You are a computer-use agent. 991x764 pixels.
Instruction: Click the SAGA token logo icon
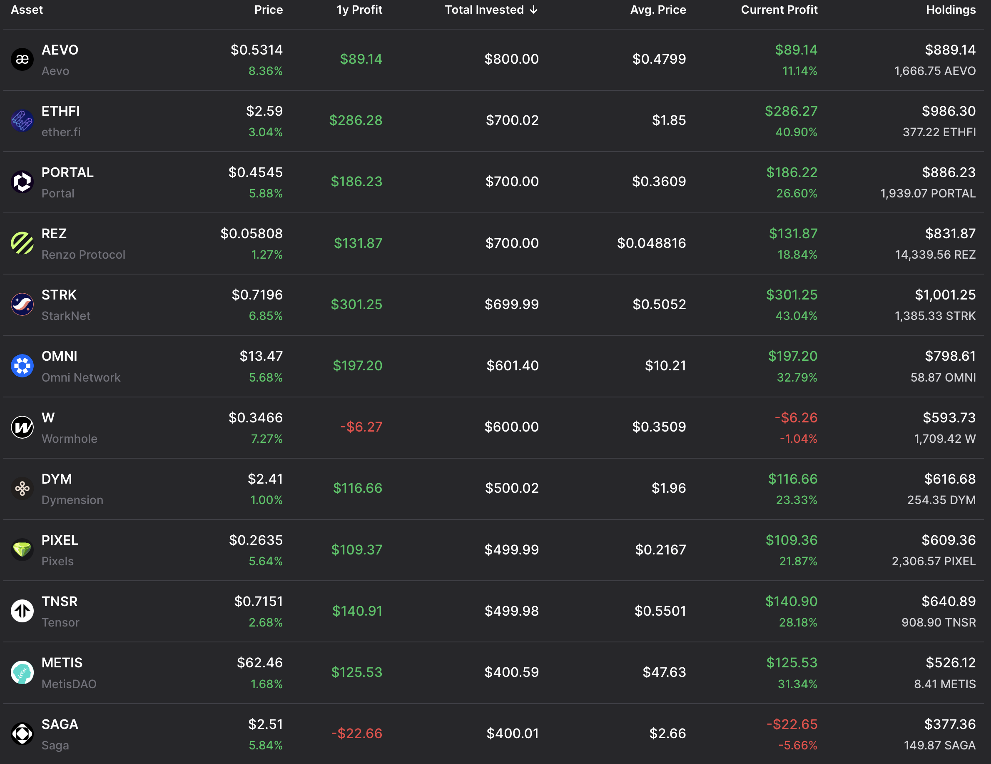(22, 734)
